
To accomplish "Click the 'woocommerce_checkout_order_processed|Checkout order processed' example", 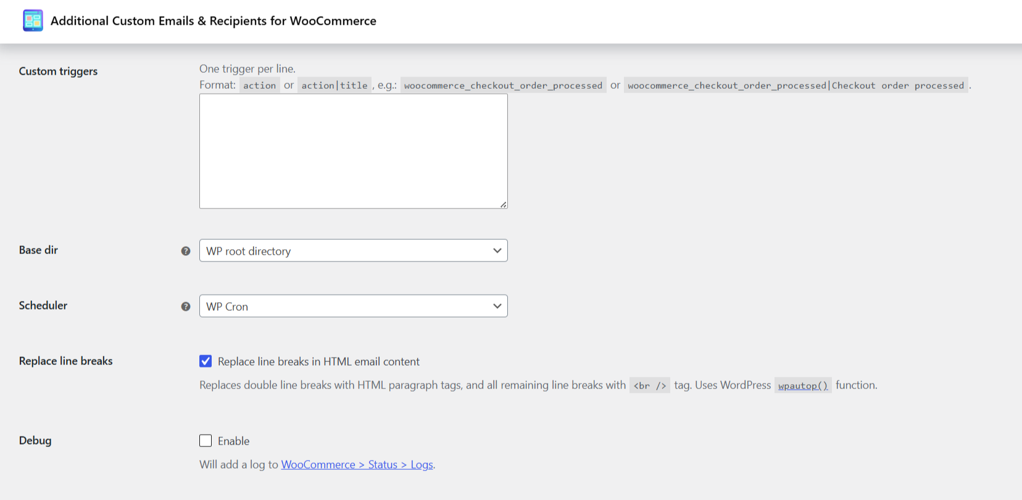I will click(796, 86).
